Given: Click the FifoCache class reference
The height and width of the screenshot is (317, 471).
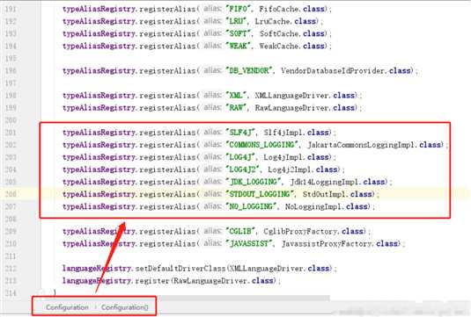Looking at the screenshot, I should tap(279, 9).
